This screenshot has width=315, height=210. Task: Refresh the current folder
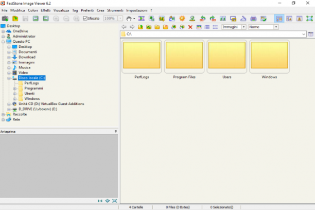[x=149, y=27]
